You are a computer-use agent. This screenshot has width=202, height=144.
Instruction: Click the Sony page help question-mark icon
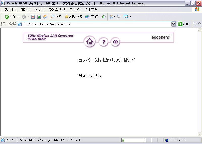[103, 42]
